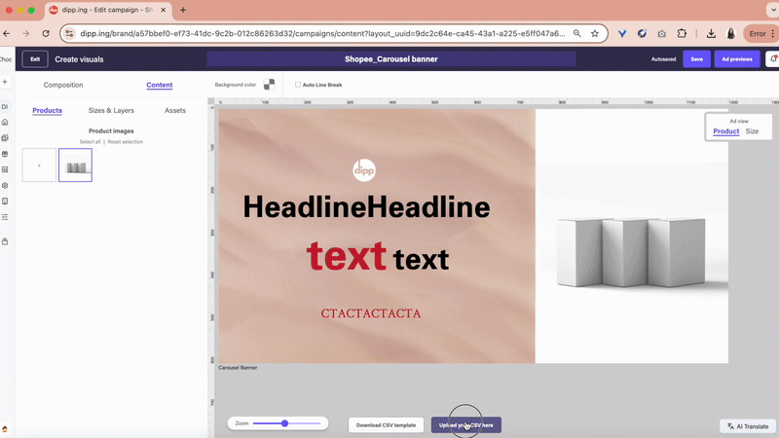Select the white boxes product thumbnail
This screenshot has width=779, height=438.
point(75,165)
